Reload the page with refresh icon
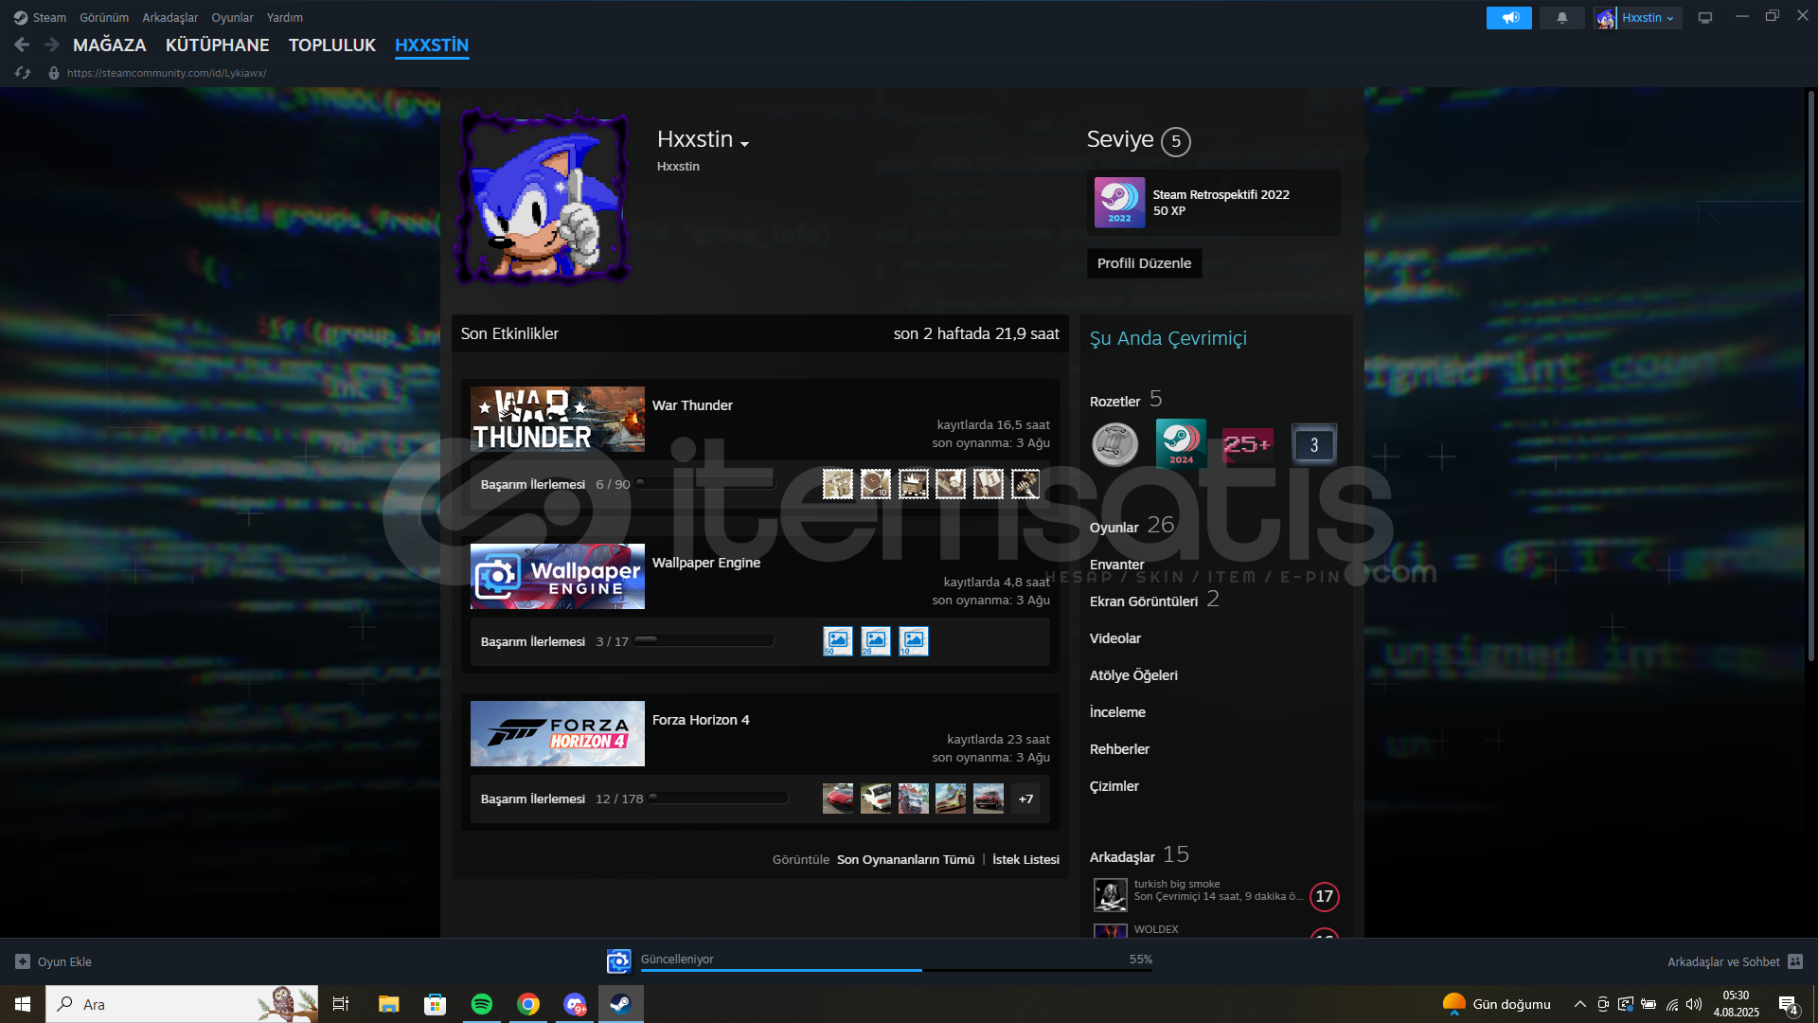 coord(23,73)
